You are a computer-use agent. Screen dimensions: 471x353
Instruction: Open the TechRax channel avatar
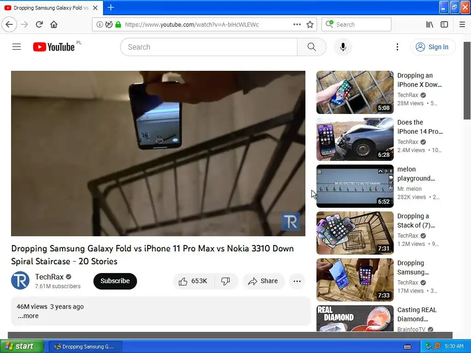20,280
